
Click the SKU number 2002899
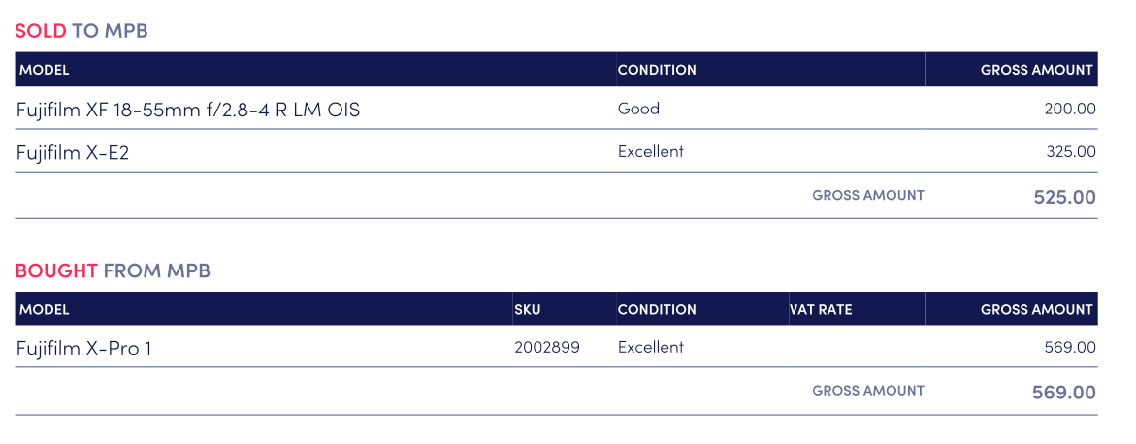click(x=546, y=347)
